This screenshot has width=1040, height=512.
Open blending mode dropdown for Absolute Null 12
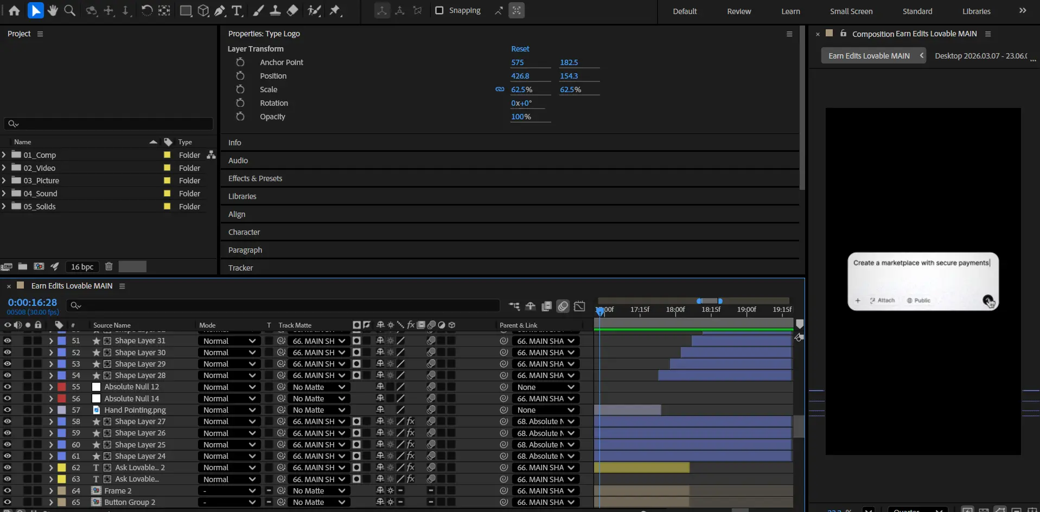(229, 387)
